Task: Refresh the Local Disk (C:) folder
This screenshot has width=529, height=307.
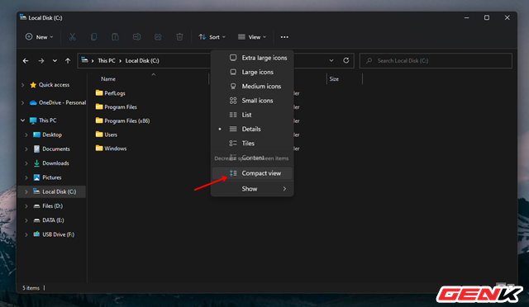Action: tap(346, 60)
